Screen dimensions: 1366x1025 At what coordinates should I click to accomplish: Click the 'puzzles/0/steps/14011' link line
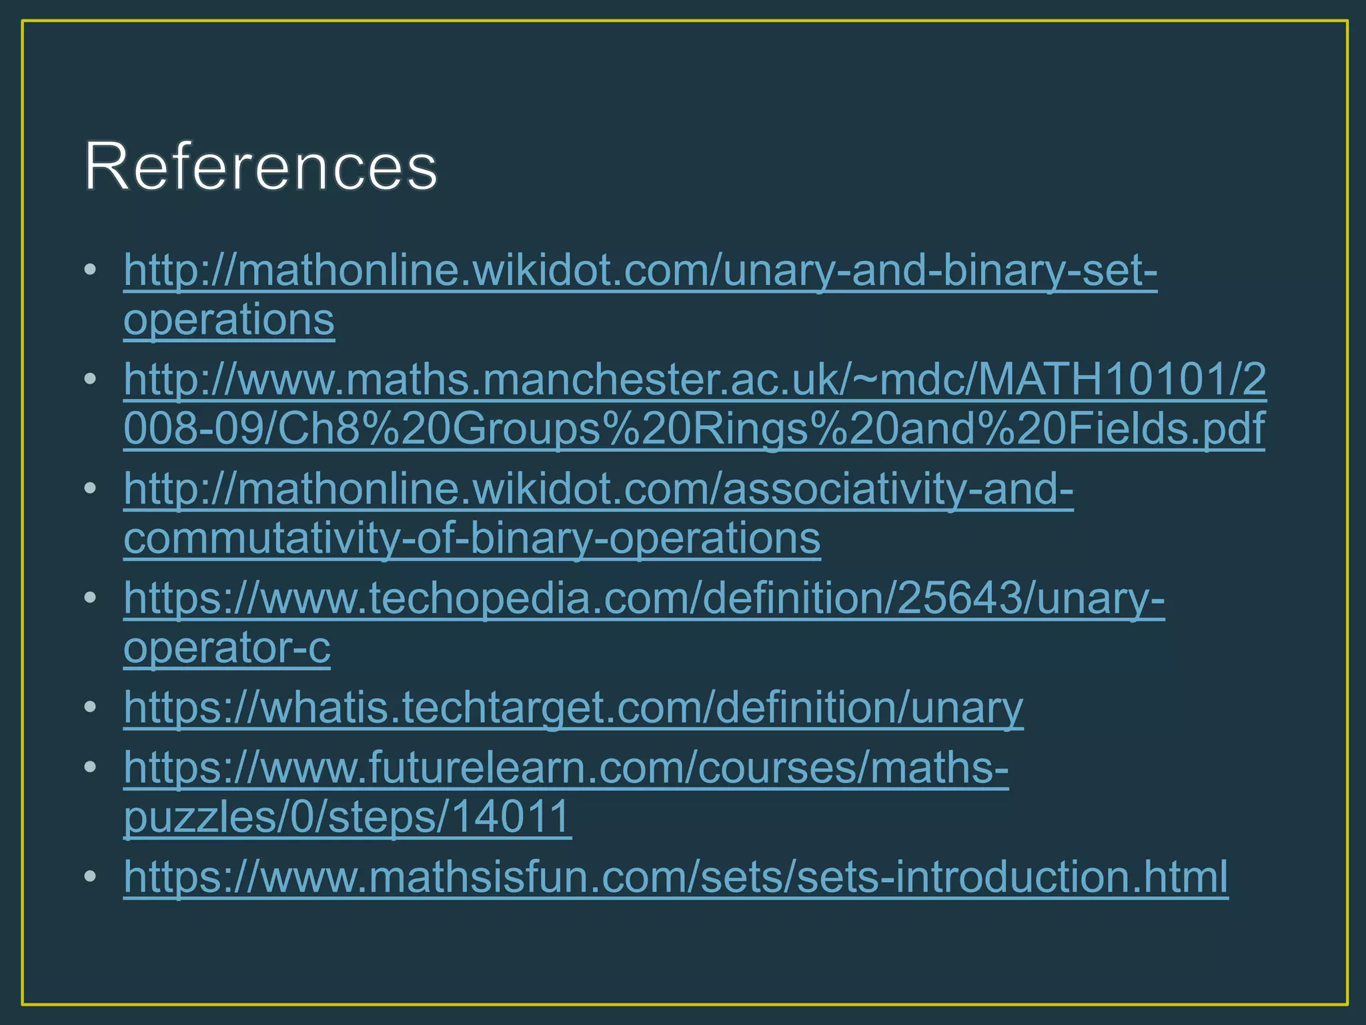[348, 817]
